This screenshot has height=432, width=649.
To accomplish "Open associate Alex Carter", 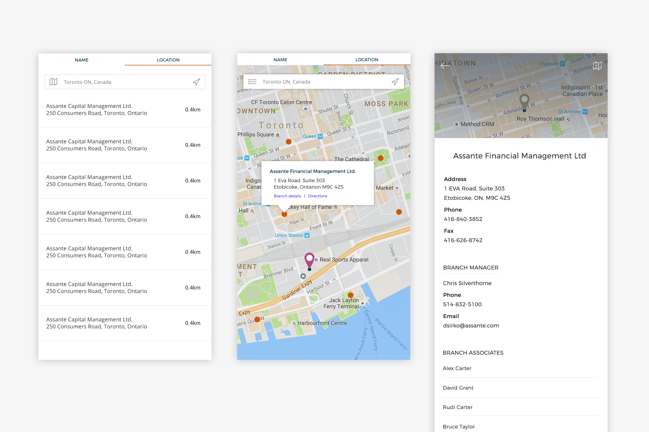I will coord(457,368).
